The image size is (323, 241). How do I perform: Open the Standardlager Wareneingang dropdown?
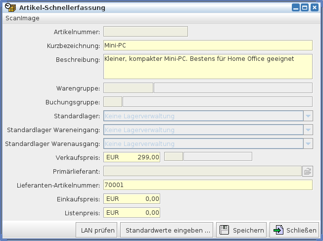pos(308,130)
